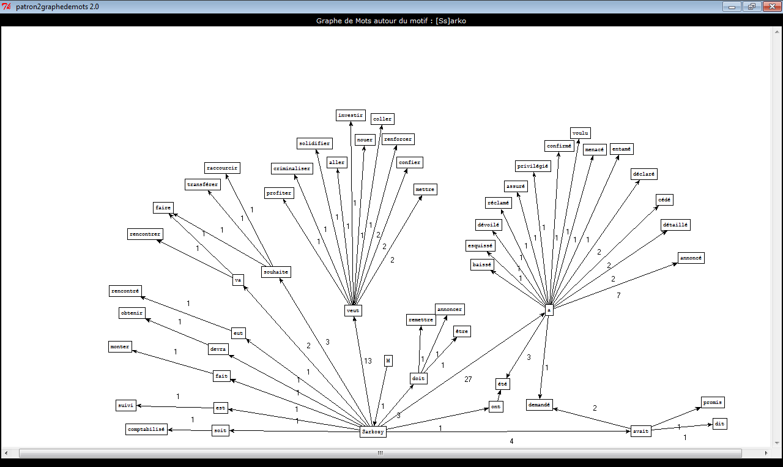Select the 'baissé' node
The height and width of the screenshot is (467, 783).
coord(482,264)
